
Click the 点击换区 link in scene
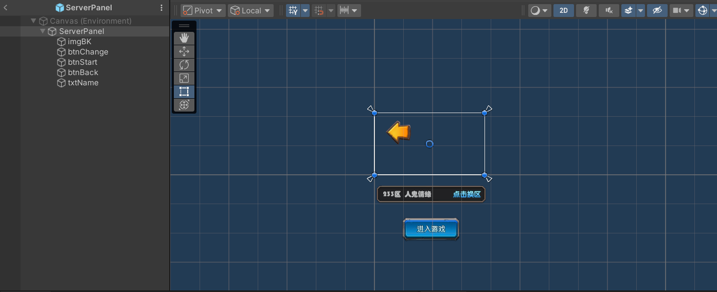(467, 194)
